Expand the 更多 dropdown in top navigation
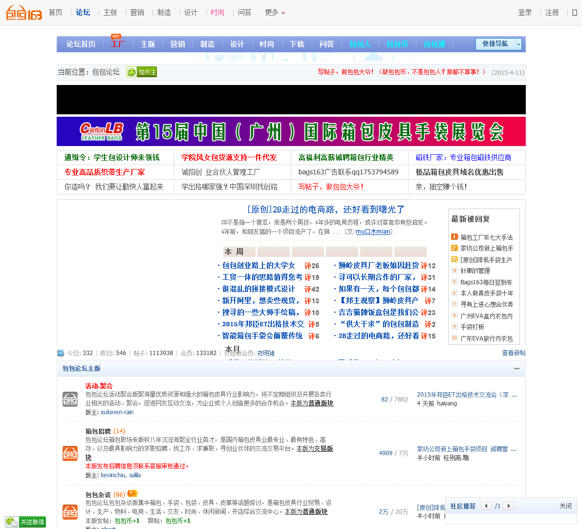Viewport: 582px width, 529px height. (275, 13)
